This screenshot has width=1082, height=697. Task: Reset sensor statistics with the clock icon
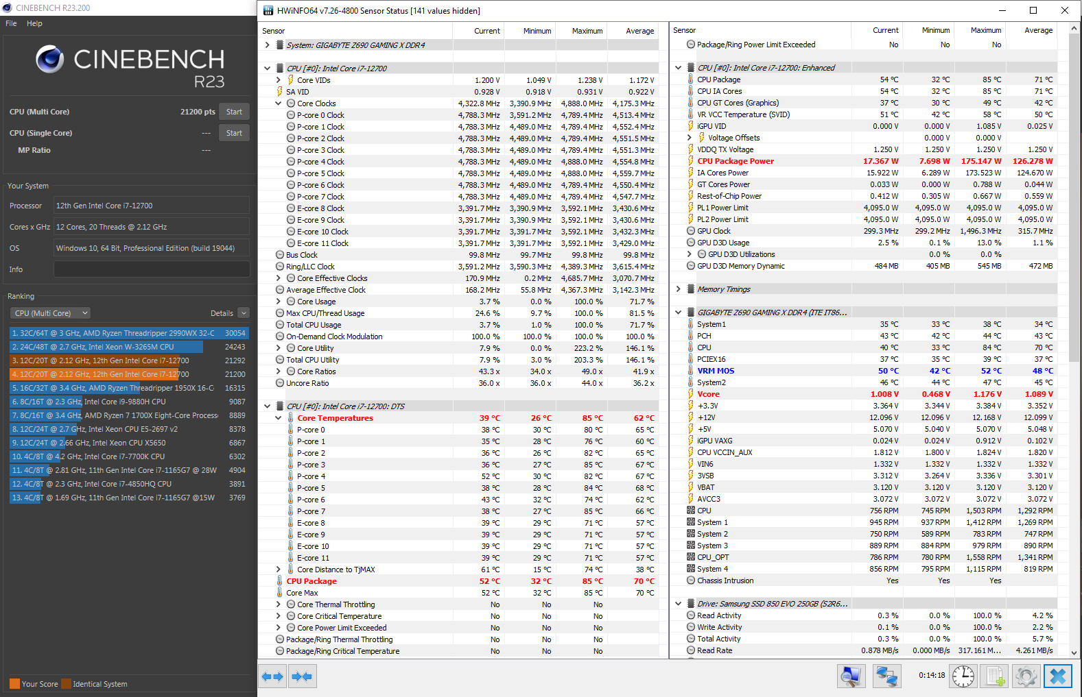(963, 676)
